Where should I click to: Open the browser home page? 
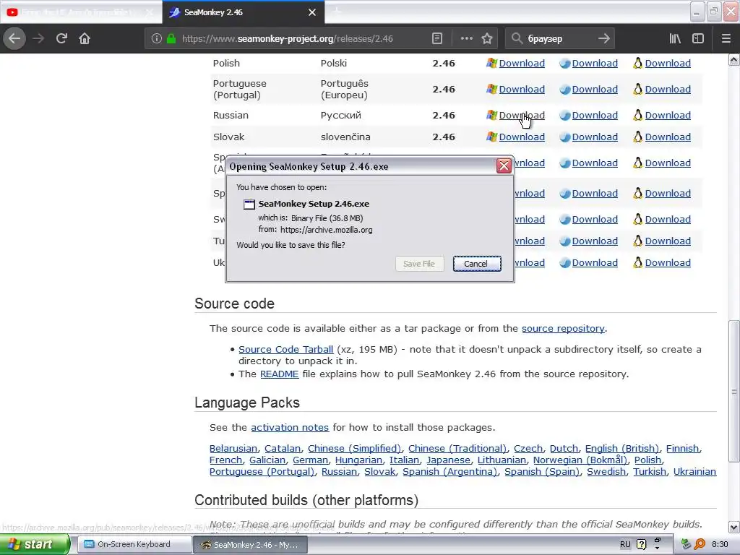[85, 39]
